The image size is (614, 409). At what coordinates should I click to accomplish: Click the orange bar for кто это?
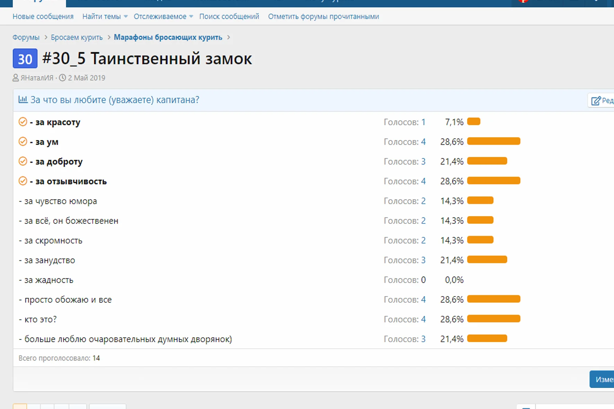click(494, 319)
